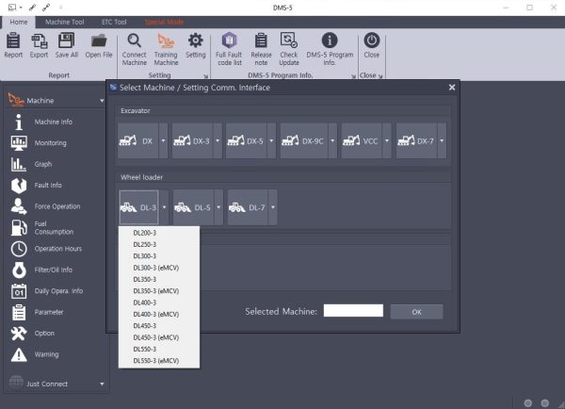The height and width of the screenshot is (409, 565).
Task: Choose DL550-3 (eMCV) from the list
Action: coord(159,361)
